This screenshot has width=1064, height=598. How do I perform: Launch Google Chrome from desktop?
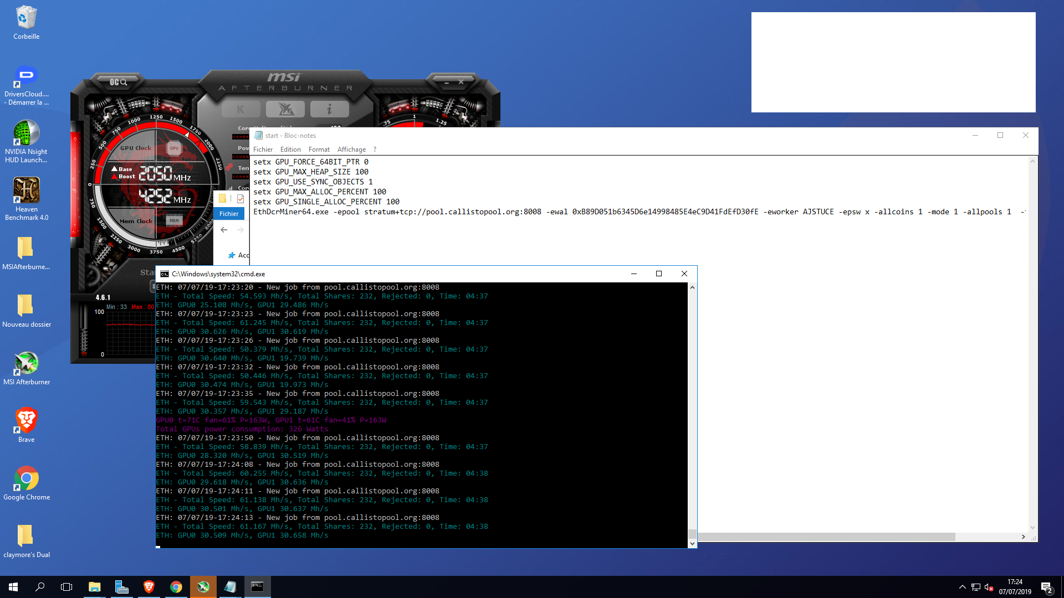coord(26,483)
